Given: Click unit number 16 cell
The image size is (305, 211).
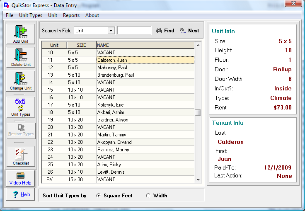Looking at the screenshot, I should coord(54,97).
